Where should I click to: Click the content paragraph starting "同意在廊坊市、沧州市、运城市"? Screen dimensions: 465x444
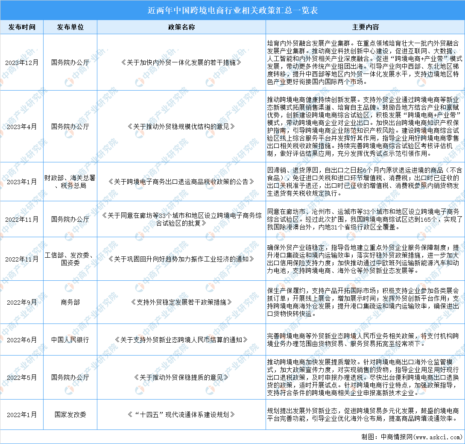point(365,219)
